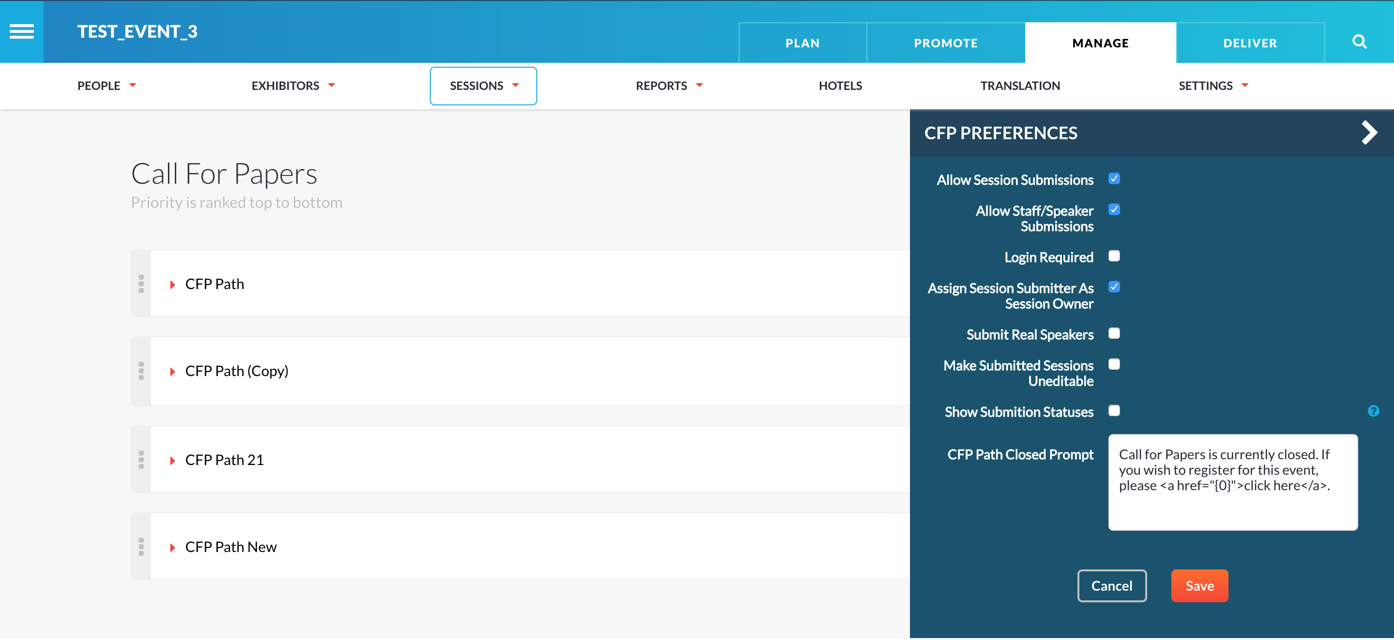Open the Sessions dropdown menu
Viewport: 1394px width, 640px height.
pyautogui.click(x=483, y=86)
